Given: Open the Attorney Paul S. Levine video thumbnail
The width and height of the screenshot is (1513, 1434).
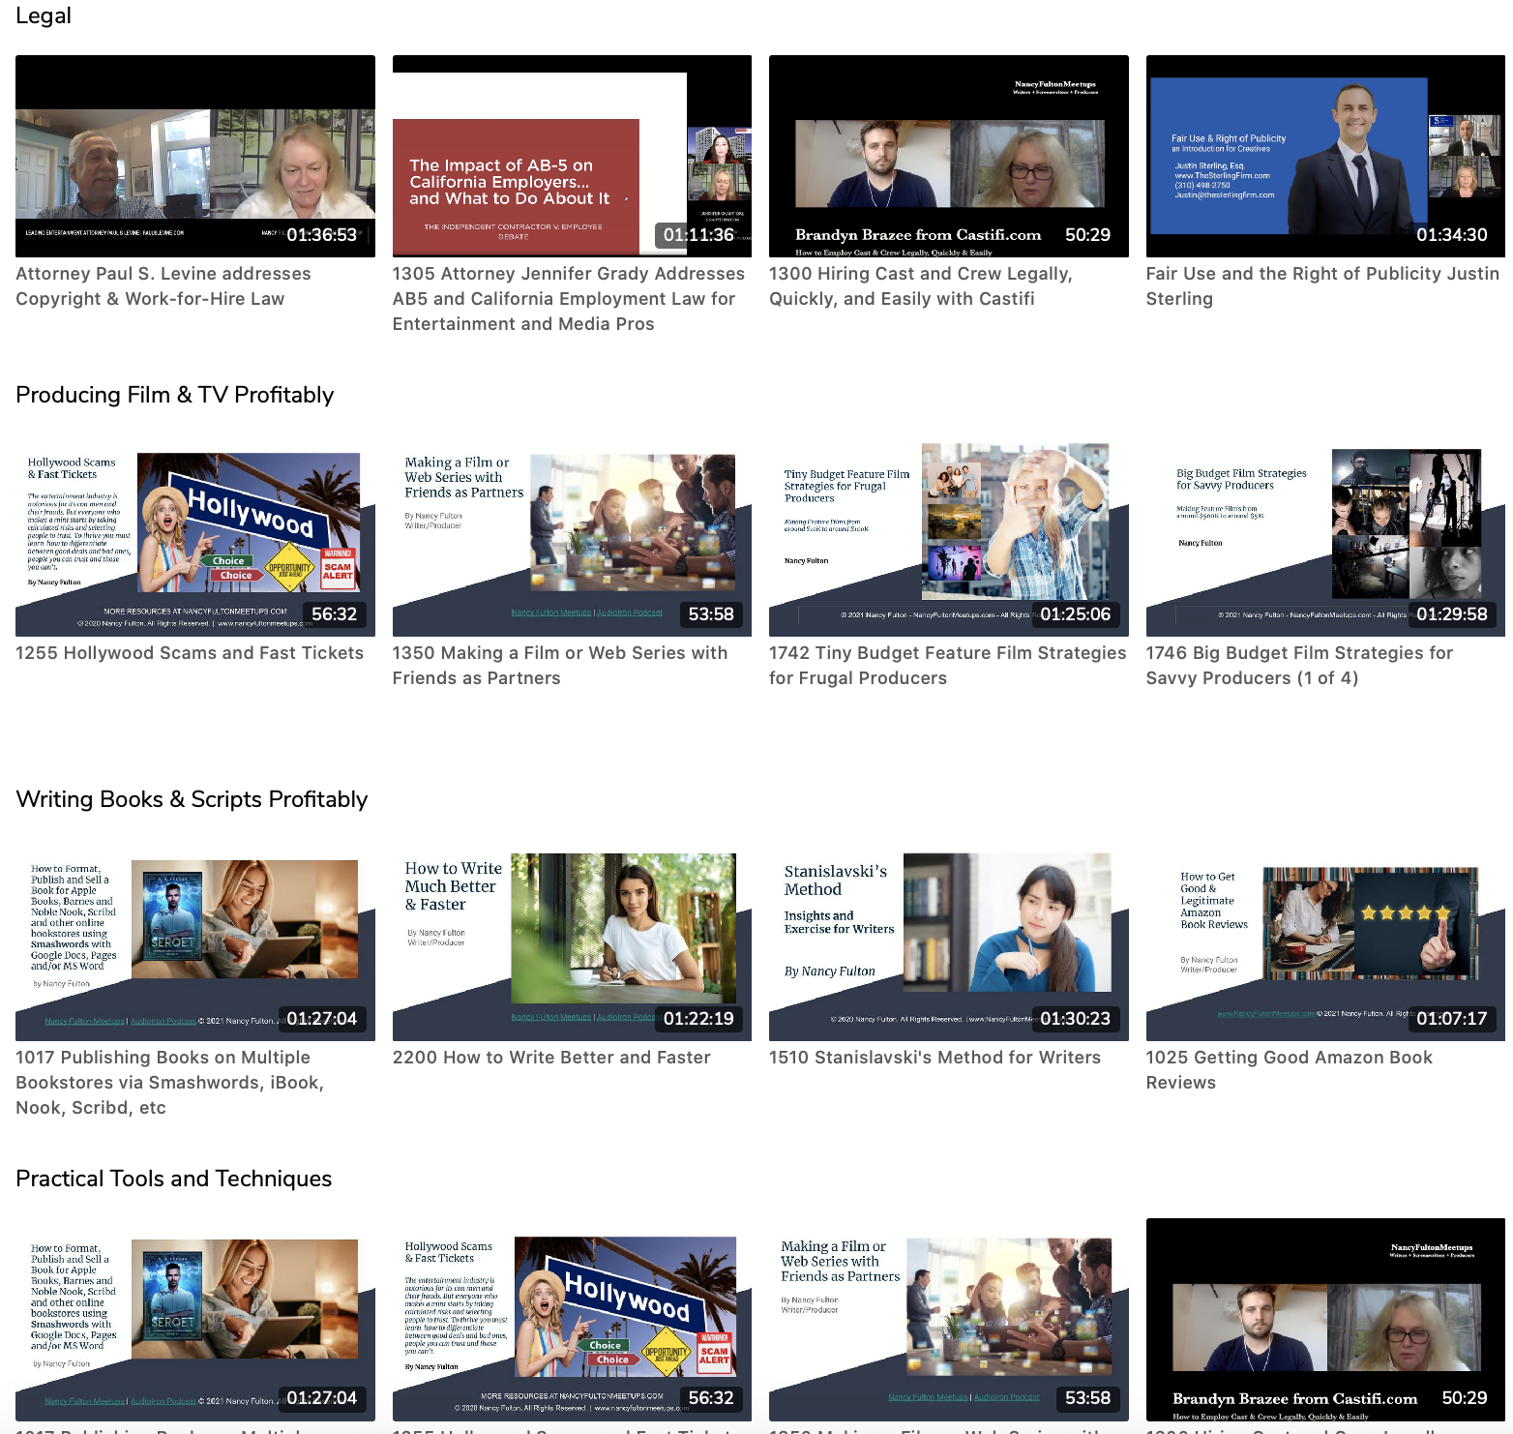Looking at the screenshot, I should point(194,156).
